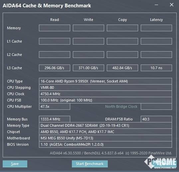Click the L2 Cache row label

(x=15, y=55)
